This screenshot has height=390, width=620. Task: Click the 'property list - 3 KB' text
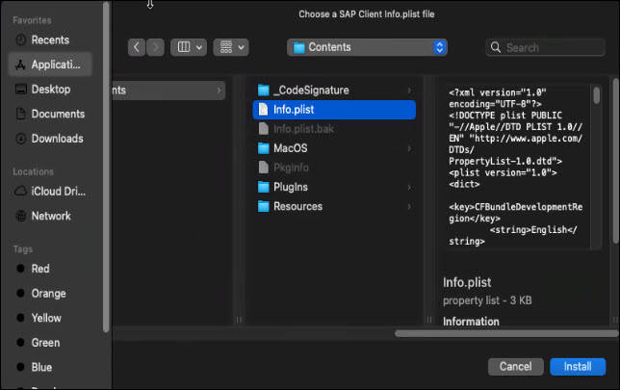click(487, 300)
